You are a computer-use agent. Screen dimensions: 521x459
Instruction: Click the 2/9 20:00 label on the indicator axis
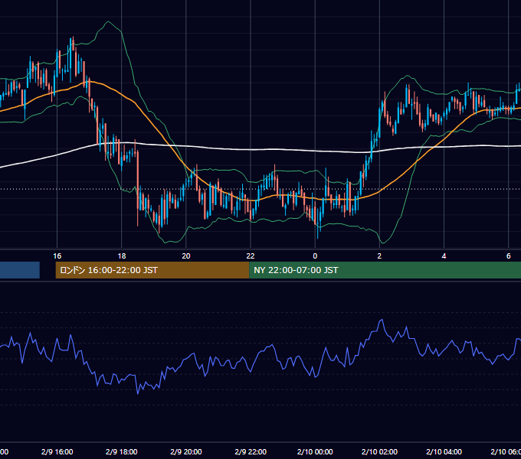point(186,451)
